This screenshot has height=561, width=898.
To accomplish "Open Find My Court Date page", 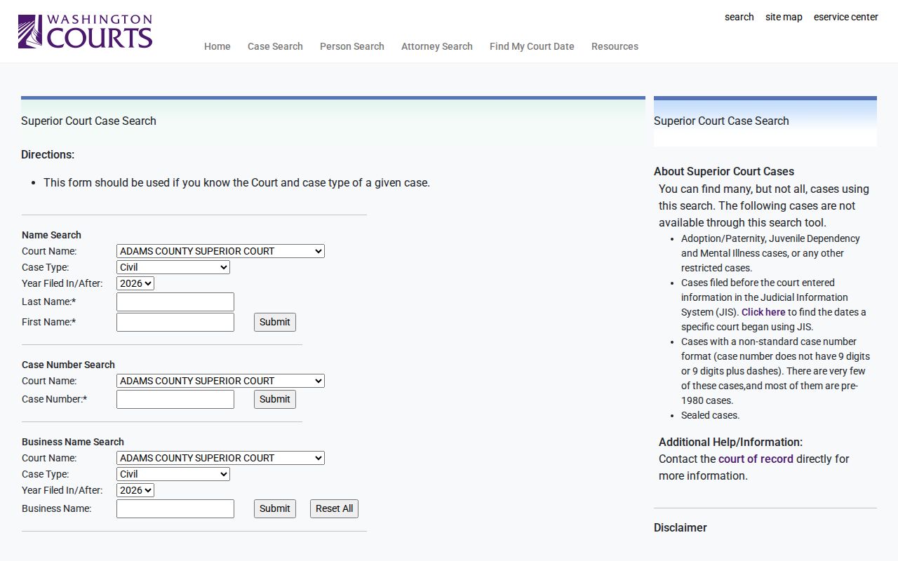I will click(532, 46).
